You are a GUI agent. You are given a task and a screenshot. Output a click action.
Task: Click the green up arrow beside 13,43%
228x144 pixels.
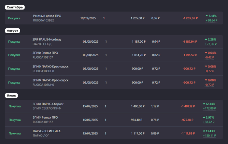pos(204,131)
